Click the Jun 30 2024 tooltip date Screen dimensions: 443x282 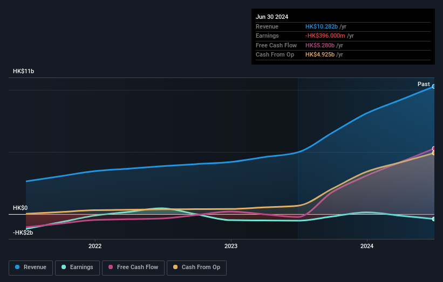click(272, 17)
